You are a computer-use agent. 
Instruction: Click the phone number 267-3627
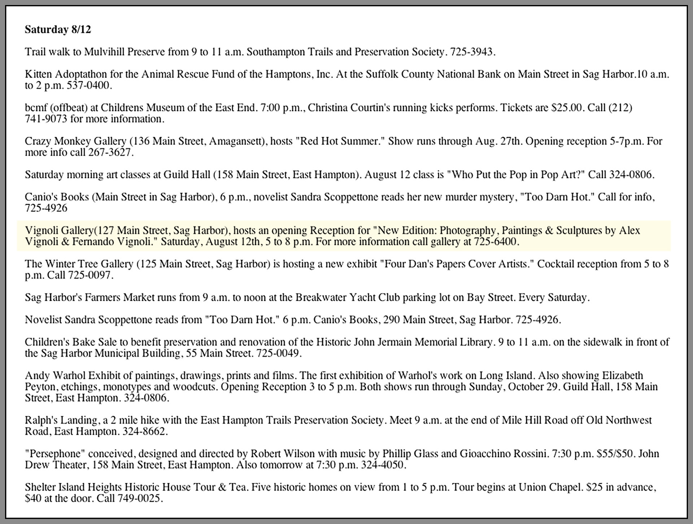pyautogui.click(x=110, y=152)
